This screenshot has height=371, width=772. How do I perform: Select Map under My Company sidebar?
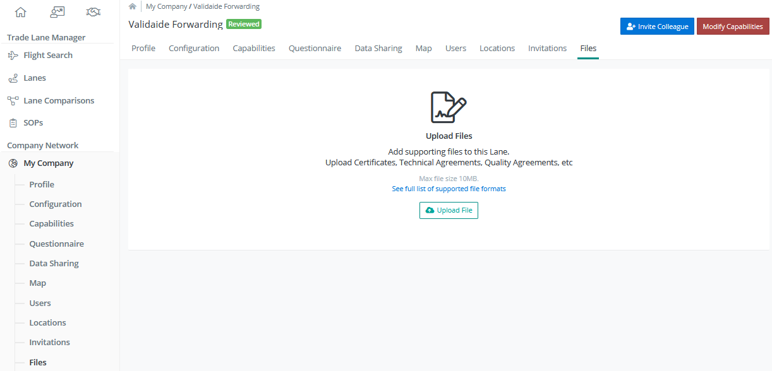point(37,283)
